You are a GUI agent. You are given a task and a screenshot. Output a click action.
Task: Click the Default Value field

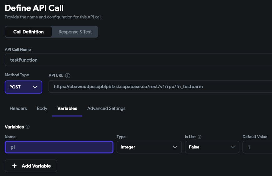click(257, 147)
